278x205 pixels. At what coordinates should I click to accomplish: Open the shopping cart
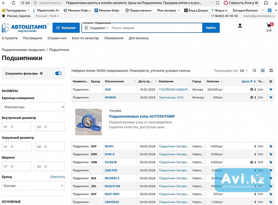[x=269, y=26]
